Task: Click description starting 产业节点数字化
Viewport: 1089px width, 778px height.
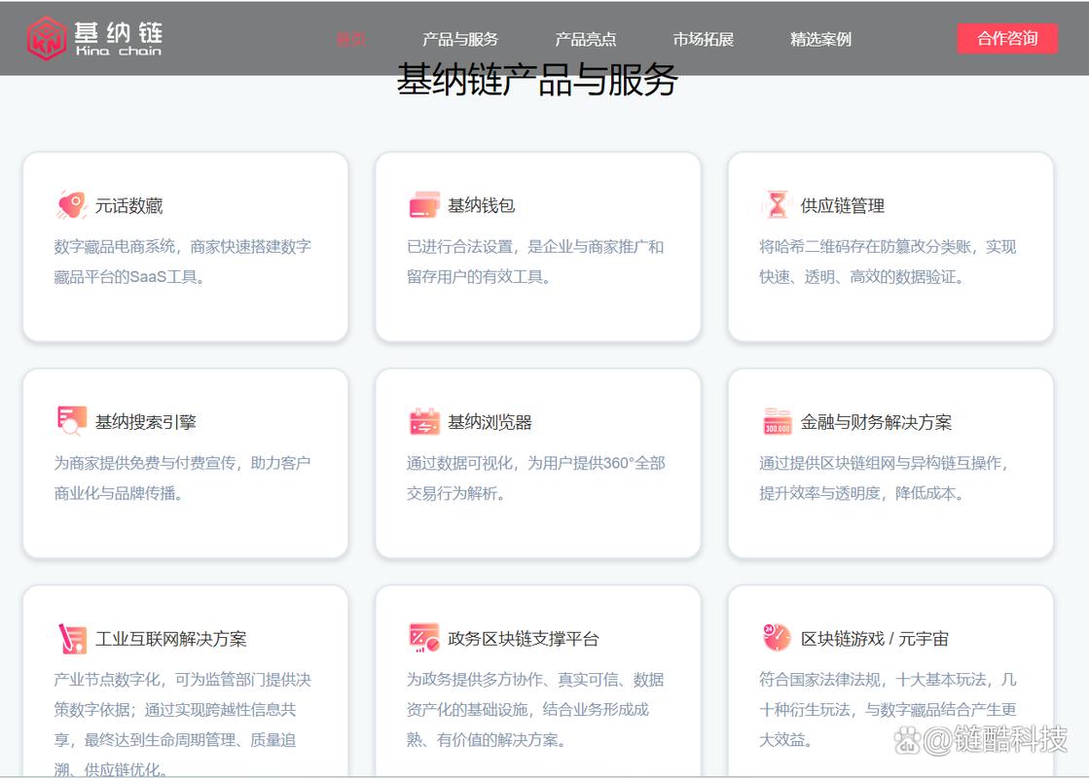Action: (183, 724)
